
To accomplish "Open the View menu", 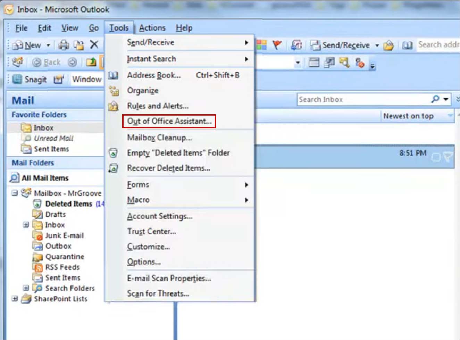I will click(x=70, y=28).
